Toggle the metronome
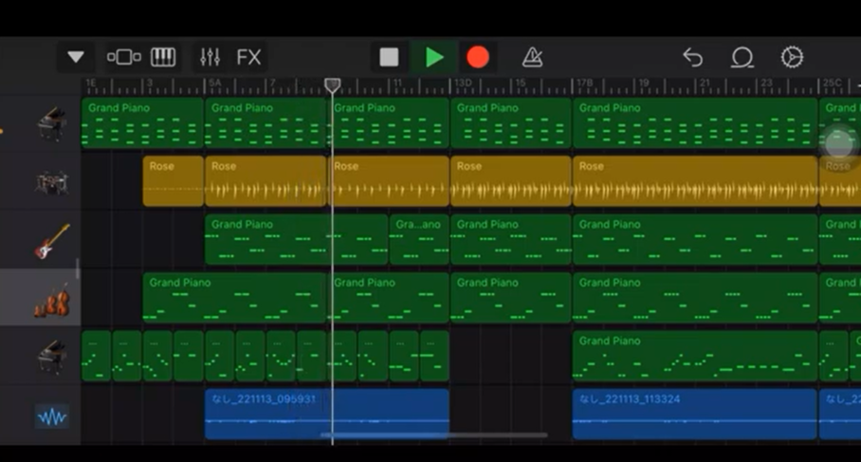 pyautogui.click(x=532, y=57)
